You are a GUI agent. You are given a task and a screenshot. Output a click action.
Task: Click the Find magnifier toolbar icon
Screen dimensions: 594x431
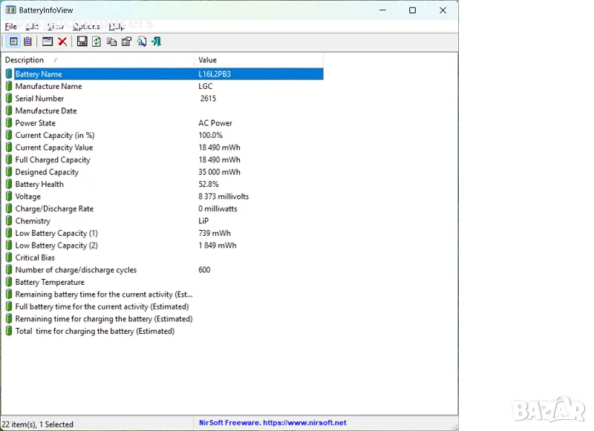142,42
